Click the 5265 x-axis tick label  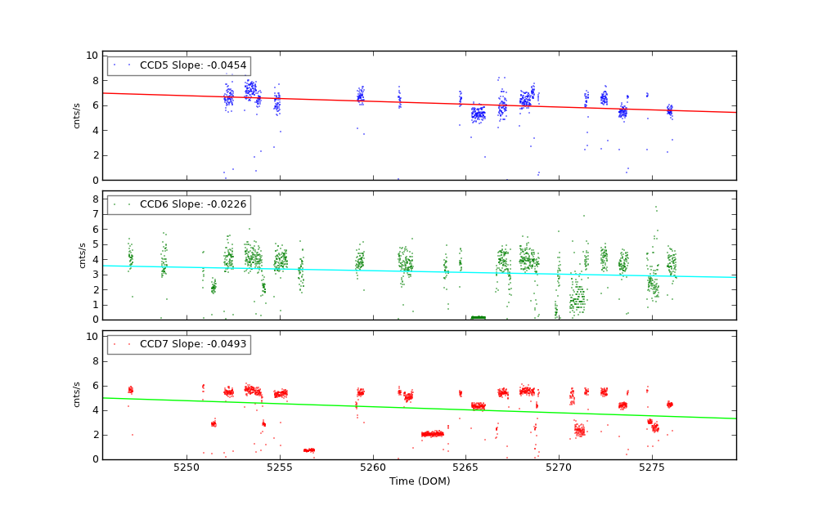[x=466, y=468]
